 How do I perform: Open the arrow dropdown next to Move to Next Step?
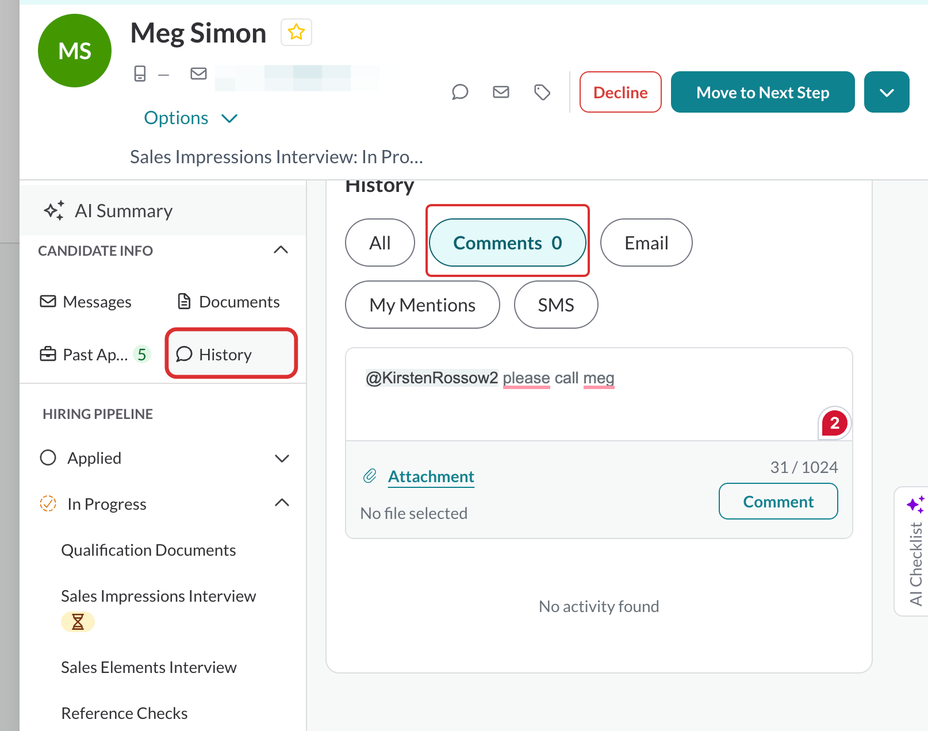coord(887,92)
